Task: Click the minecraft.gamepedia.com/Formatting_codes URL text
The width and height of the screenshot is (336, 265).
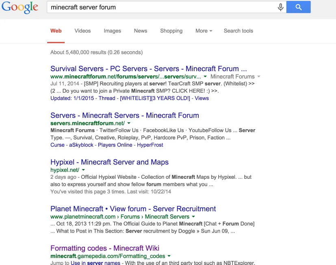Action: tap(108, 256)
